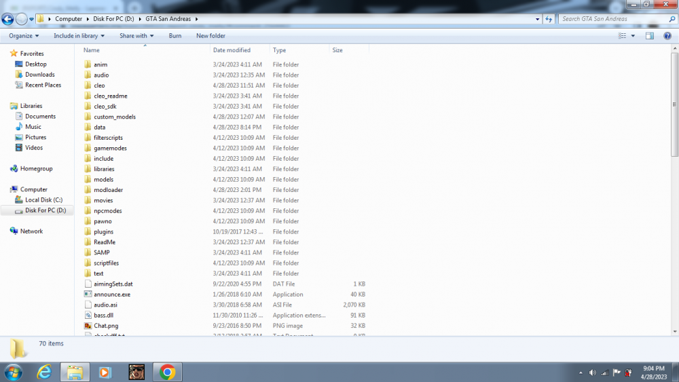Image resolution: width=679 pixels, height=382 pixels.
Task: Expand the address bar history dropdown
Action: coord(537,19)
